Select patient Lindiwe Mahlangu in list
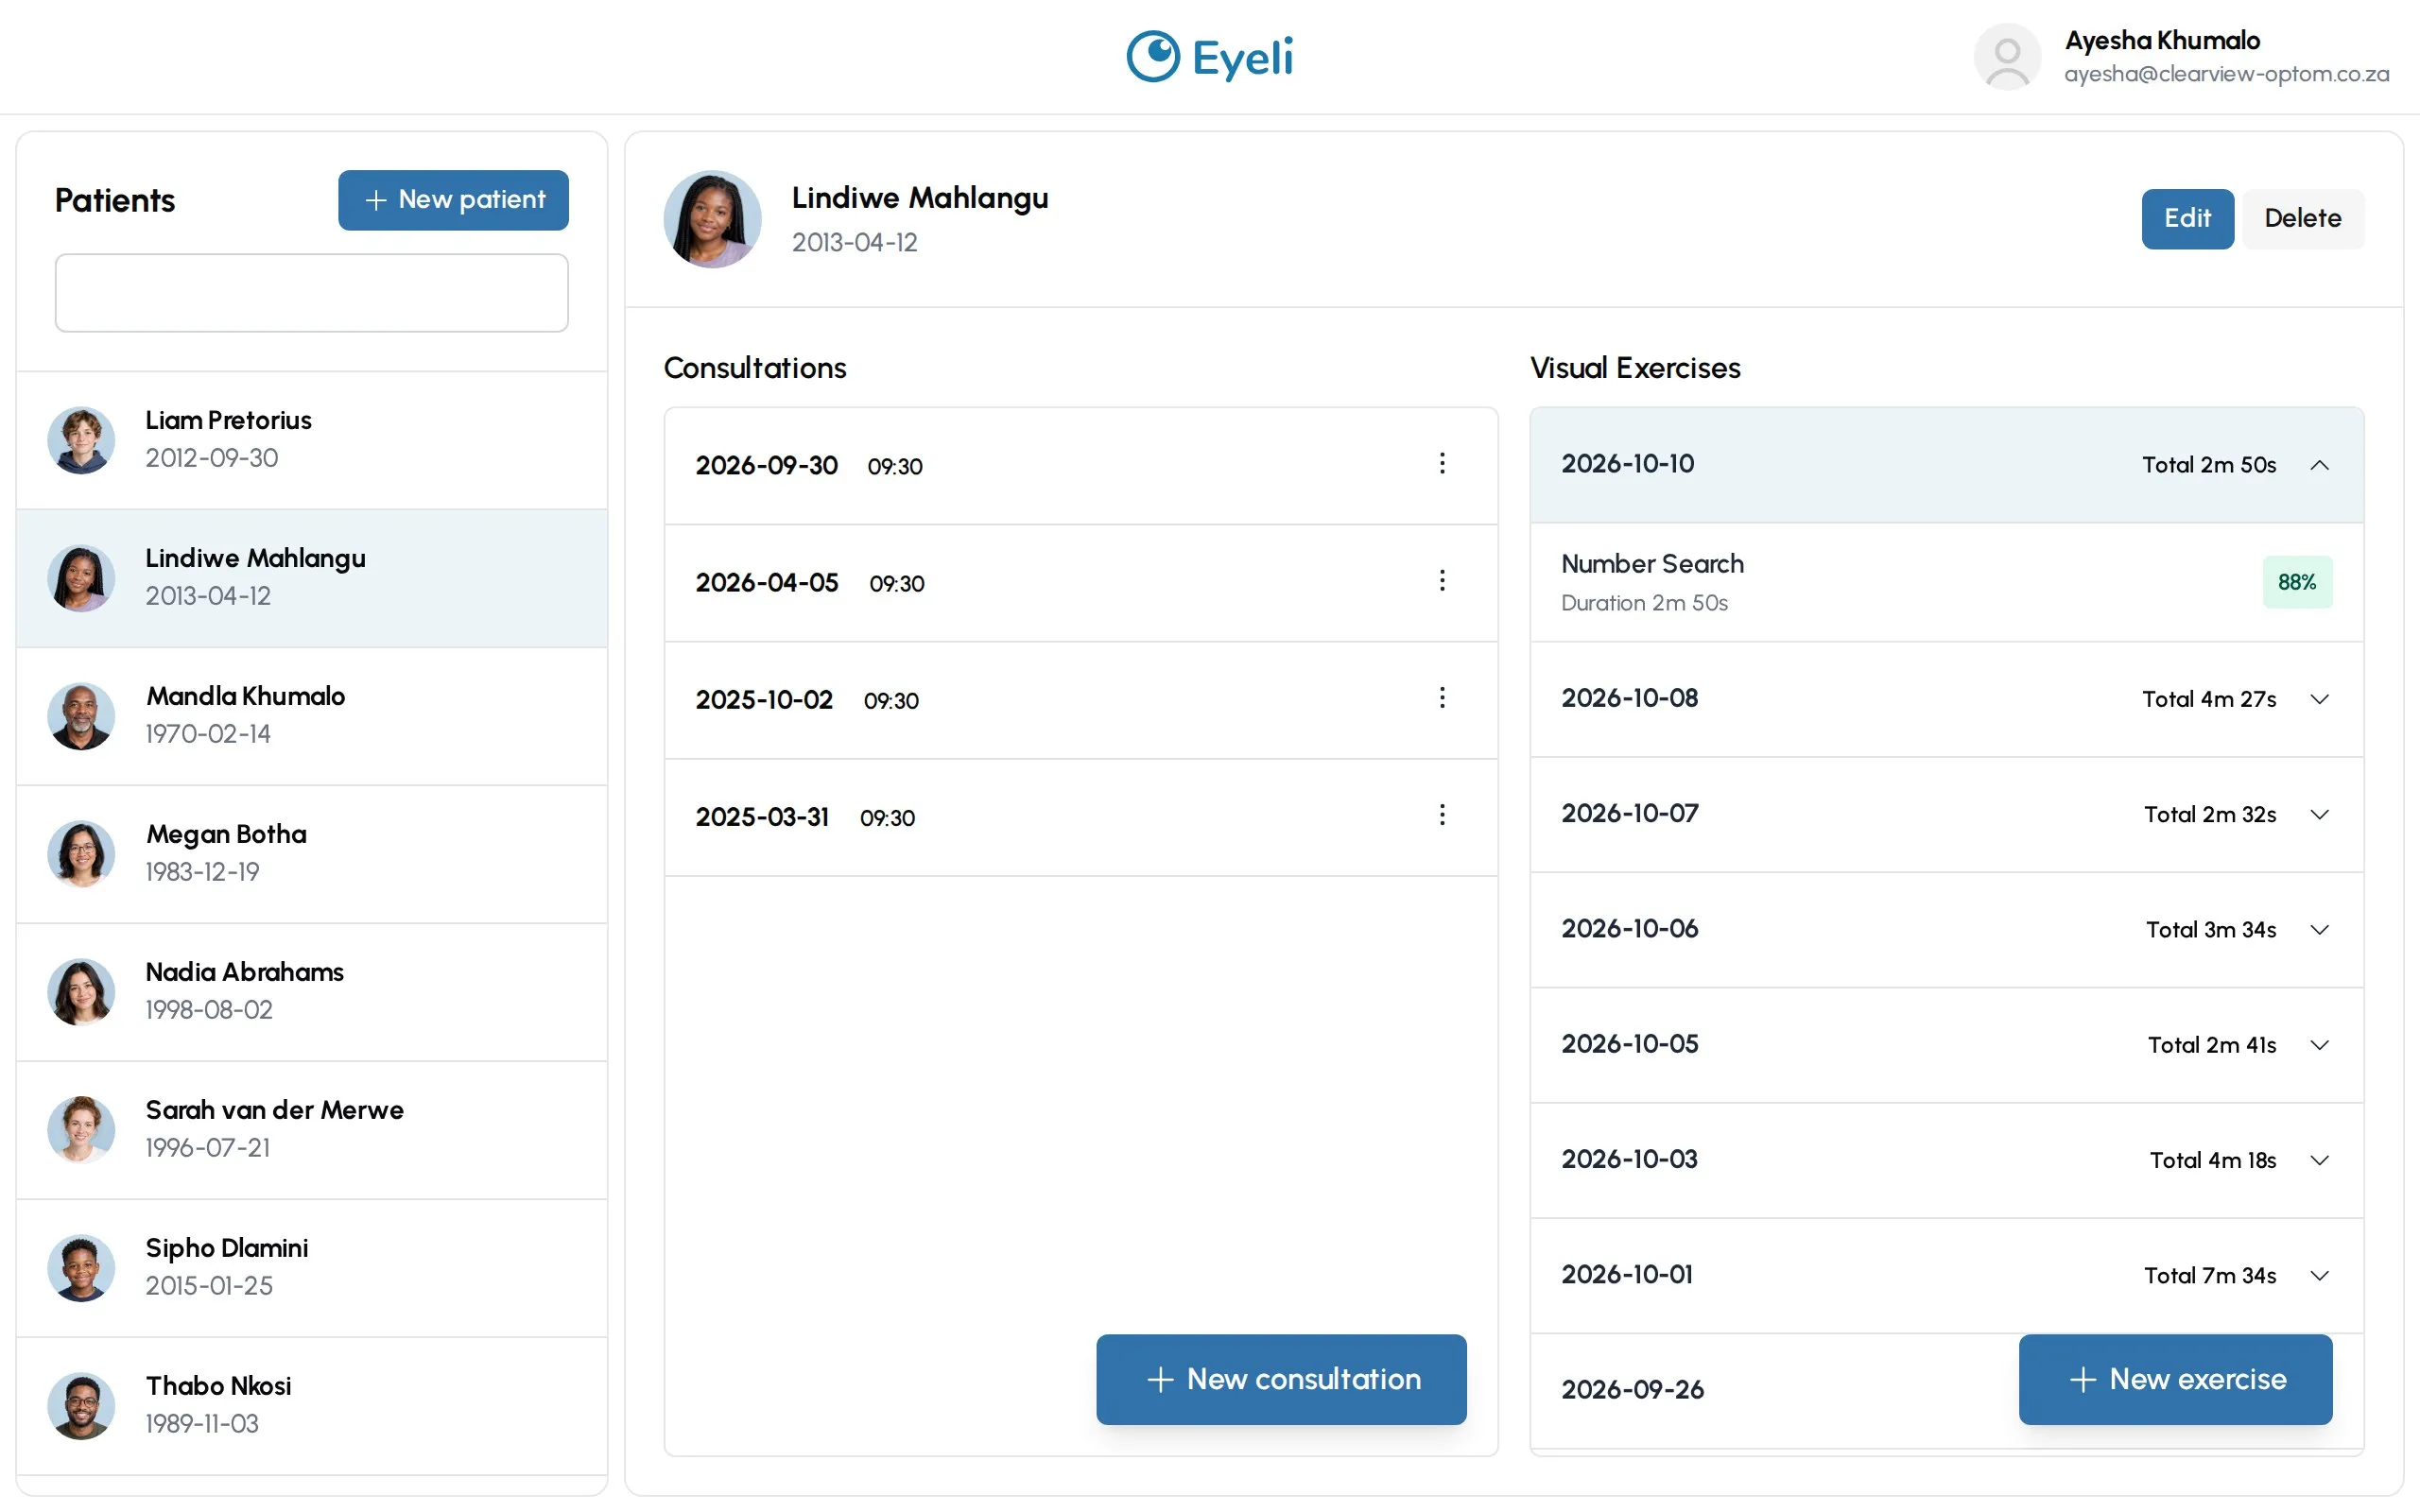 (312, 578)
